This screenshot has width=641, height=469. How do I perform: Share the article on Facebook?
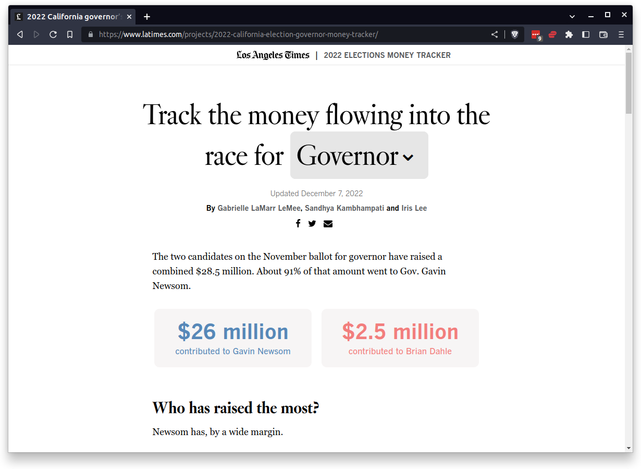[x=298, y=223]
